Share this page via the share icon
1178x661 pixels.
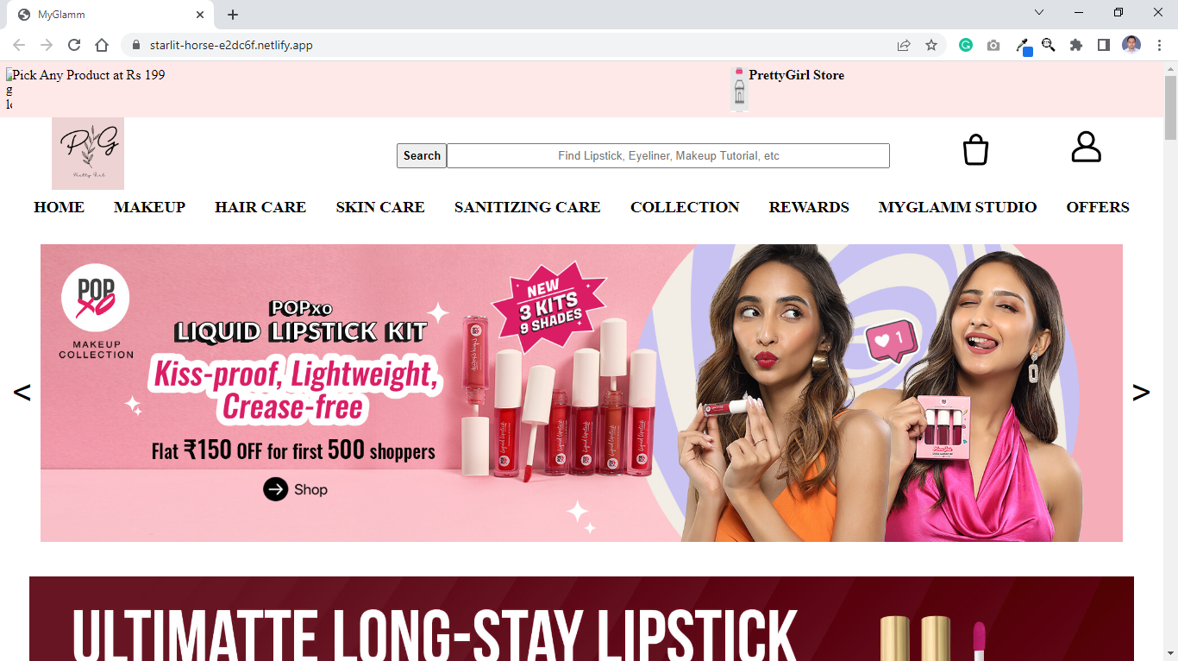coord(904,45)
